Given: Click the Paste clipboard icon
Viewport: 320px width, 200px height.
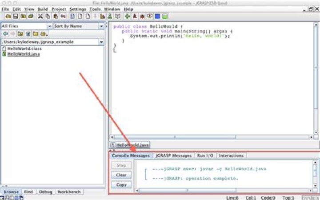Looking at the screenshot, I should coord(55,16).
